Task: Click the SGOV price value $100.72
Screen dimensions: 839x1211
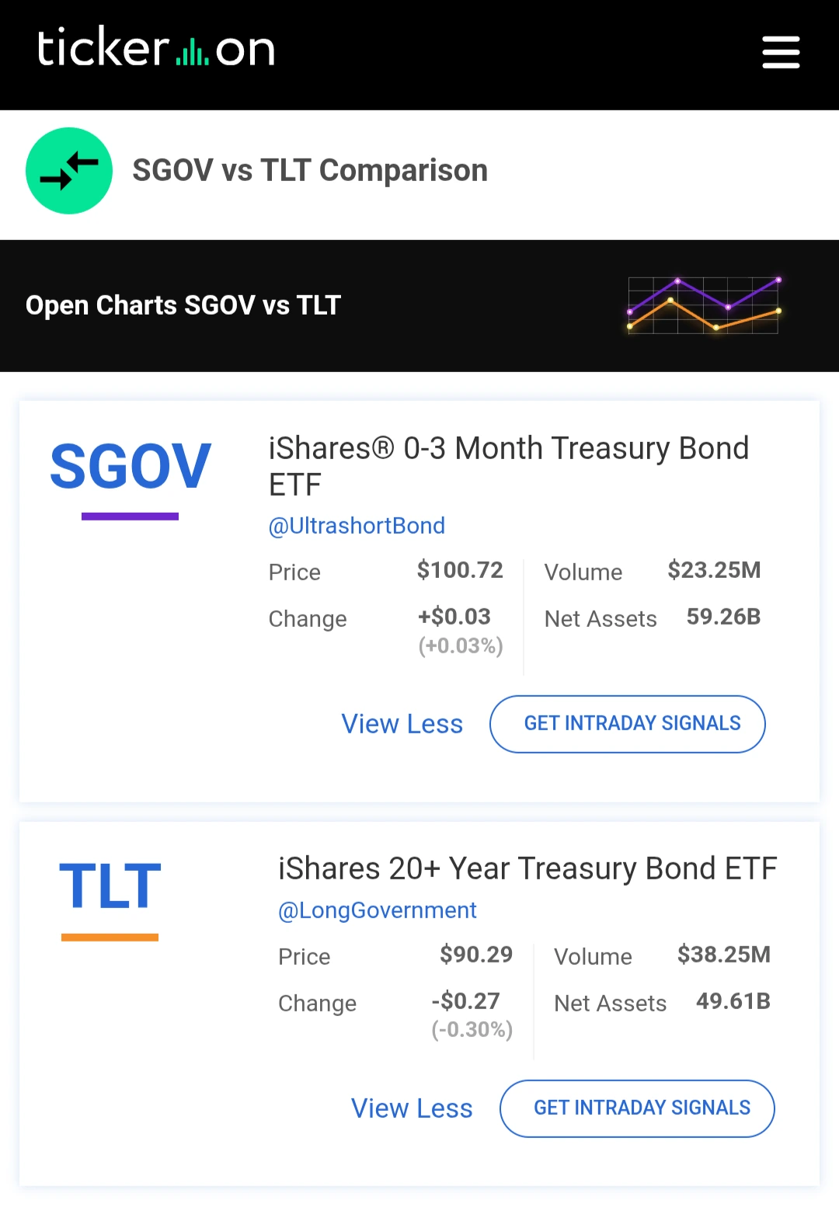Action: [460, 570]
